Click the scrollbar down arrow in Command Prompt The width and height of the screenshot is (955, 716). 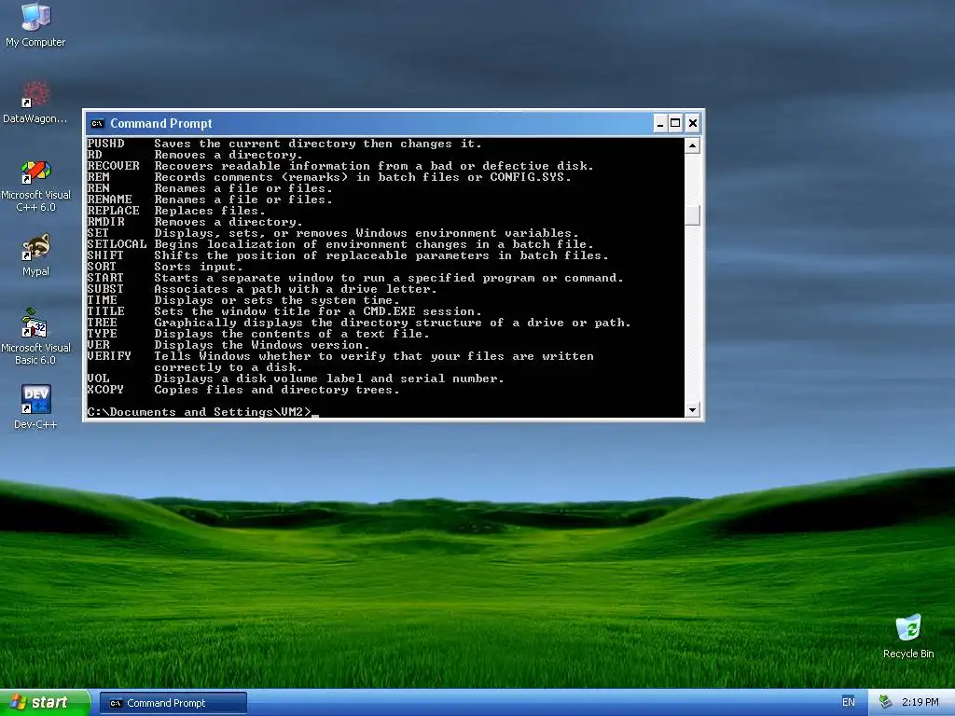pos(692,410)
